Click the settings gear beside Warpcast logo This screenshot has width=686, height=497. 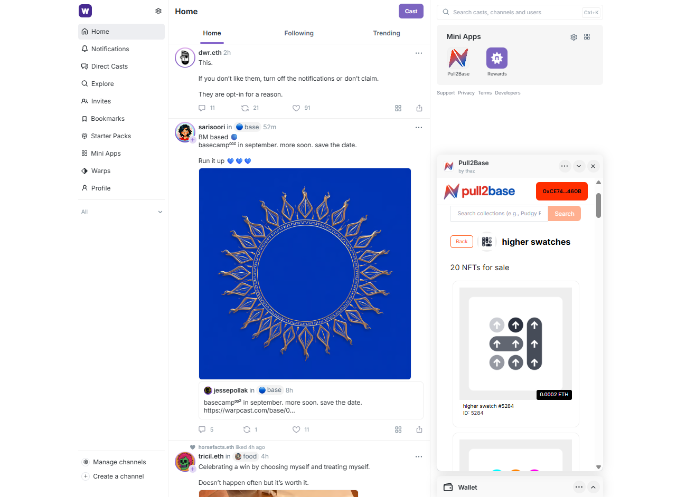(158, 11)
